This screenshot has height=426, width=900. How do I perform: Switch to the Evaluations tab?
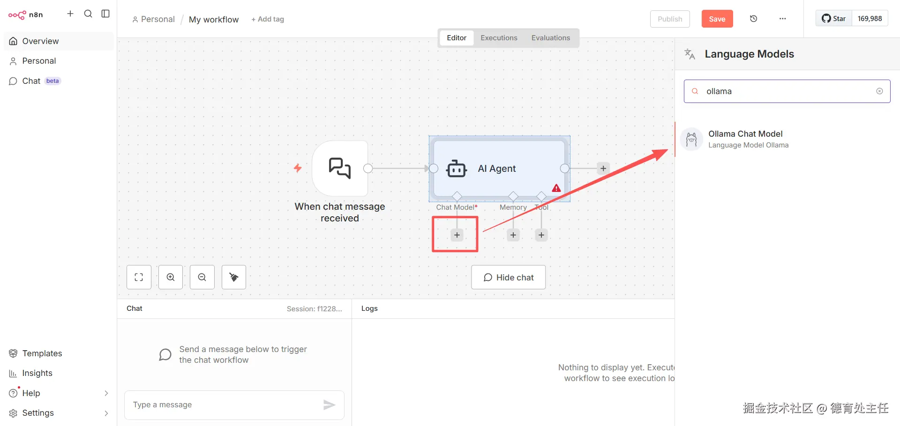pyautogui.click(x=551, y=38)
